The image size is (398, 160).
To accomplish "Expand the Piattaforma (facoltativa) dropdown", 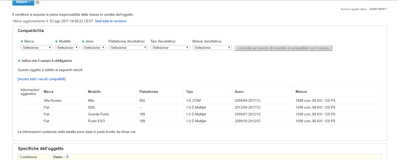I will coord(128,48).
